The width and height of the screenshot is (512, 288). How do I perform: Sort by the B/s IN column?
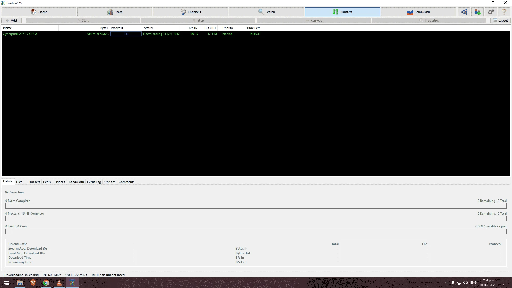190,28
